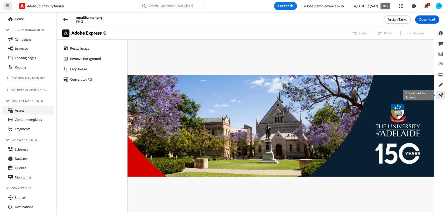This screenshot has height=217, width=446.
Task: Choose Crop Image tool
Action: pos(75,69)
